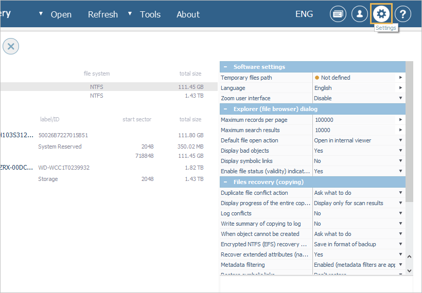Click 'Save in format of backup' value
Image resolution: width=422 pixels, height=293 pixels.
345,244
